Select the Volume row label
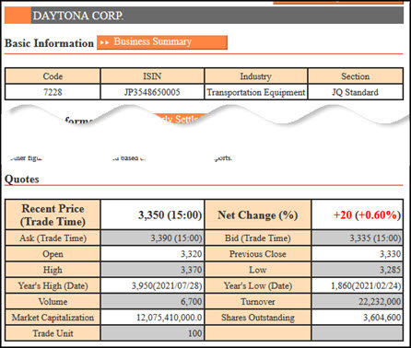This screenshot has width=411, height=348. pos(53,301)
